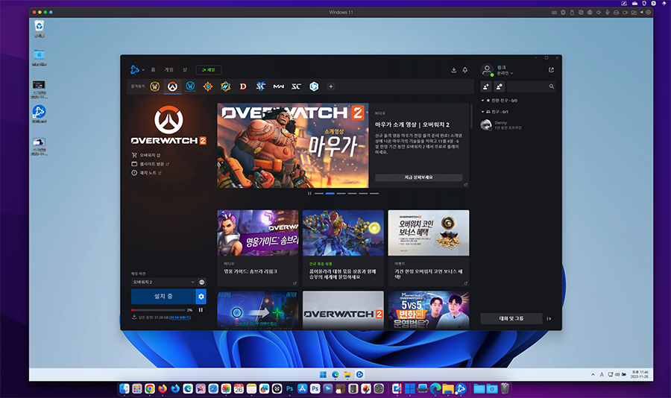Open the downloads icon in the header

pos(453,70)
